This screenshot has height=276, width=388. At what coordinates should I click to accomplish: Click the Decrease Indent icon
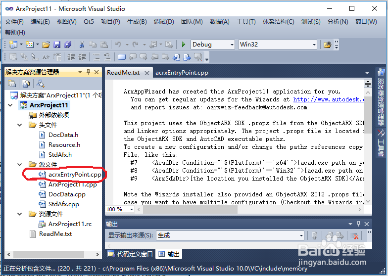point(71,57)
